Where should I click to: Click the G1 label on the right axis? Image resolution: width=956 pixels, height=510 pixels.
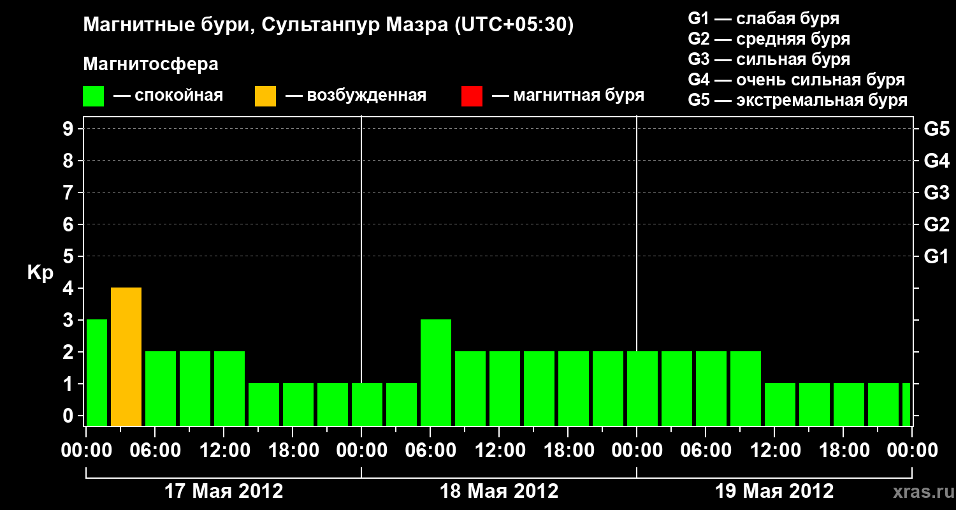click(936, 256)
